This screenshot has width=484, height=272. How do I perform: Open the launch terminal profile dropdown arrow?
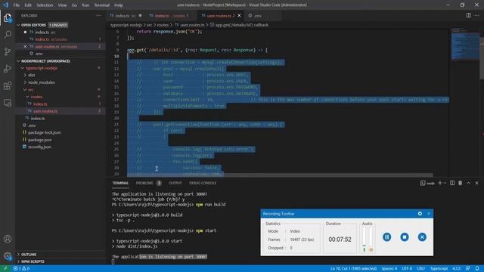(445, 183)
